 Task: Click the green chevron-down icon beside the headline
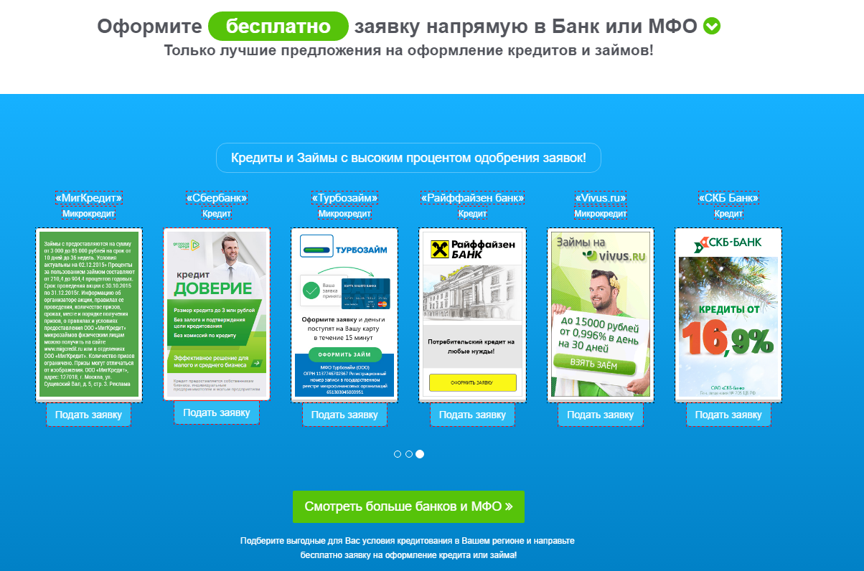pos(712,27)
